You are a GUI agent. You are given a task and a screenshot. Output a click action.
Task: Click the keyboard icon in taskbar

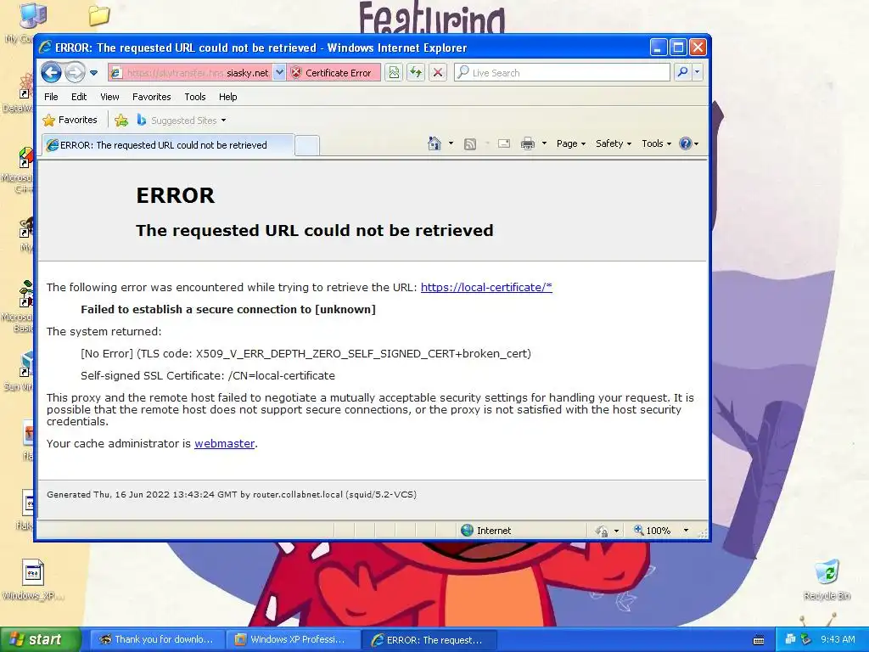(x=759, y=640)
